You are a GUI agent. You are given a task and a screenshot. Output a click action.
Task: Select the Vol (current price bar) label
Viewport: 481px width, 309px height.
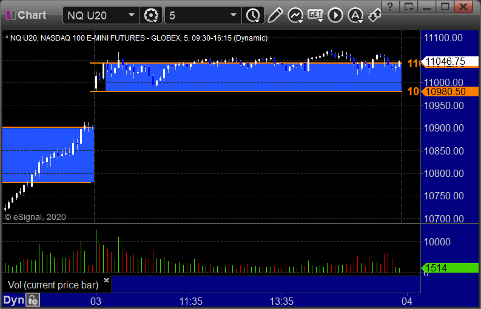(x=53, y=285)
